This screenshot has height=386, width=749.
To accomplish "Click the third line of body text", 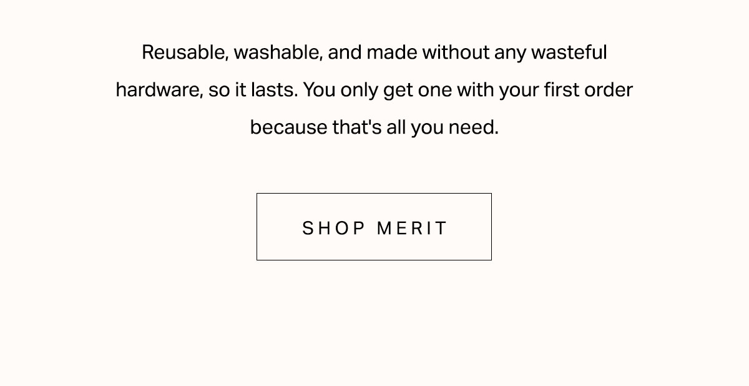I will (374, 127).
